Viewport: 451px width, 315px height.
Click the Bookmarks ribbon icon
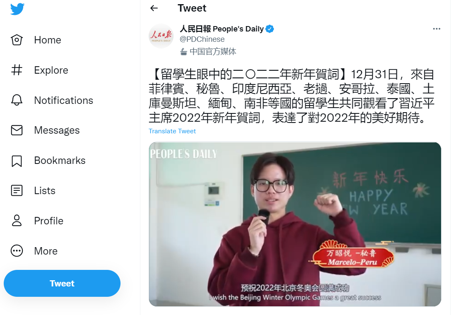(x=17, y=161)
